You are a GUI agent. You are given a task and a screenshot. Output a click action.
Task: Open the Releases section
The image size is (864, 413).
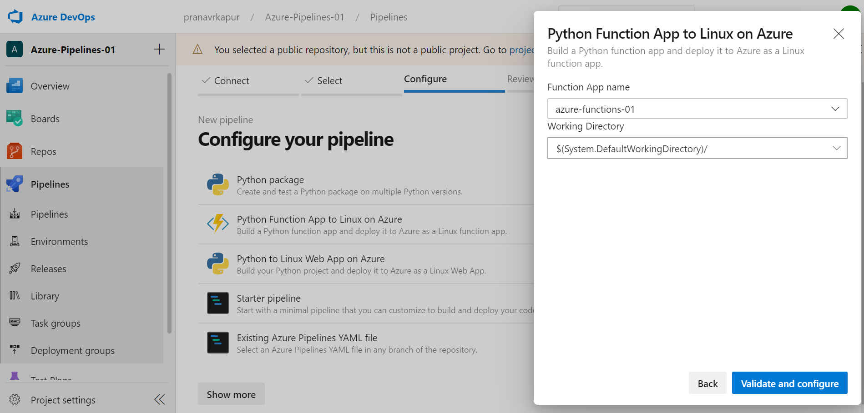coord(48,269)
